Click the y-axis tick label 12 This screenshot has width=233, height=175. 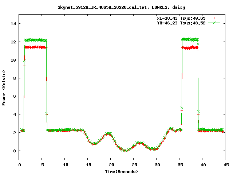(13, 42)
